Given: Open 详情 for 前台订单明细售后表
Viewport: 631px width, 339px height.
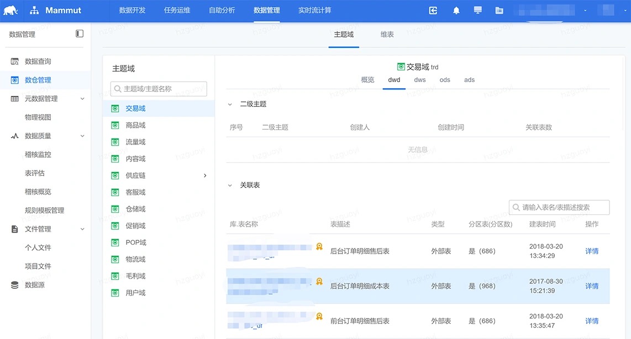Looking at the screenshot, I should (x=592, y=321).
